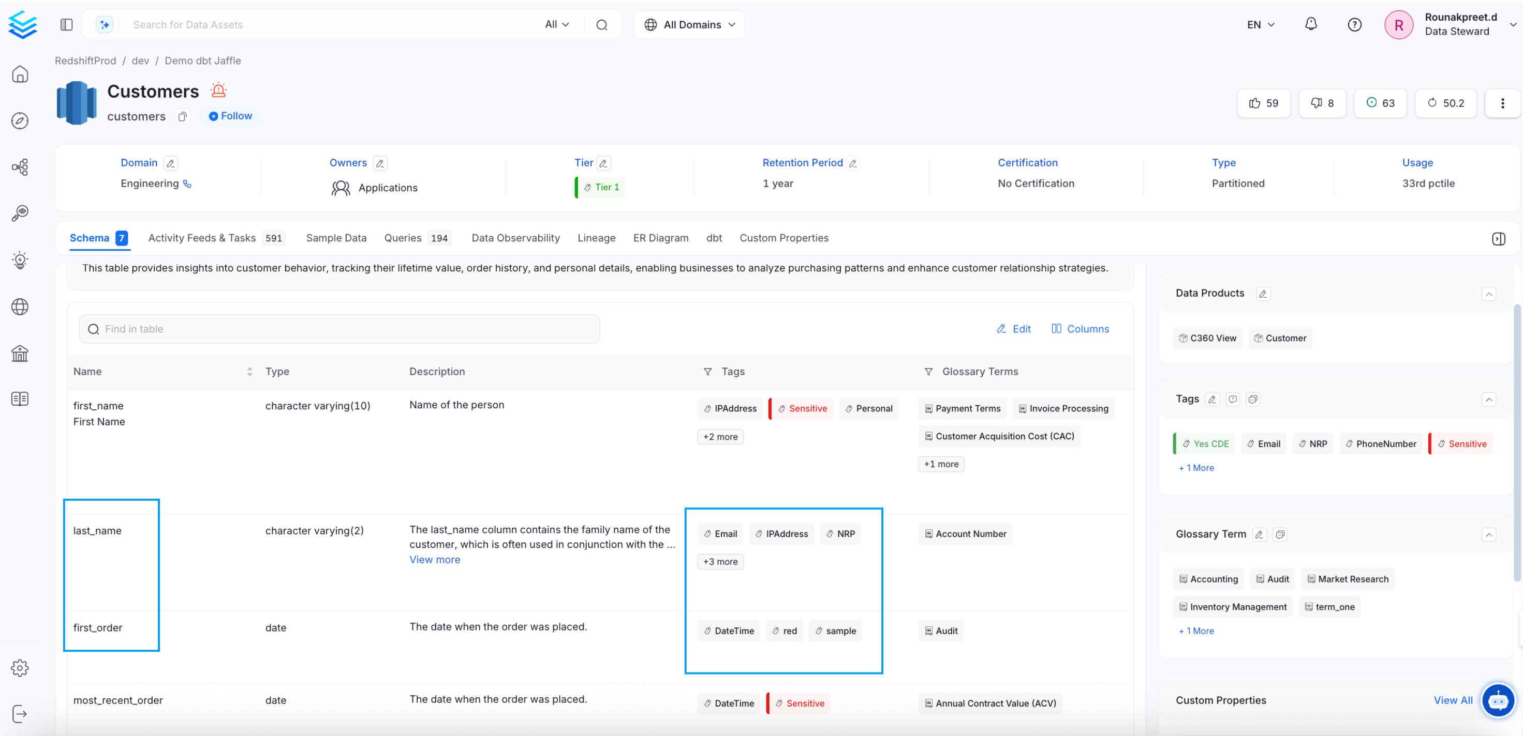Open the ER Diagram tab

pos(660,237)
